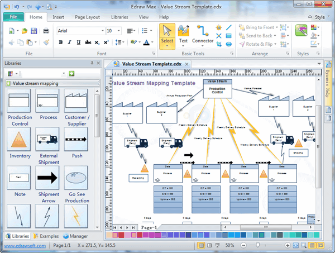Image resolution: width=335 pixels, height=253 pixels.
Task: Toggle italic text style
Action: coord(69,42)
